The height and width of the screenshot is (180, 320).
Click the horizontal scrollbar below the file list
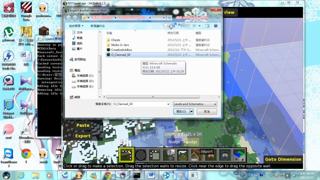(x=152, y=97)
